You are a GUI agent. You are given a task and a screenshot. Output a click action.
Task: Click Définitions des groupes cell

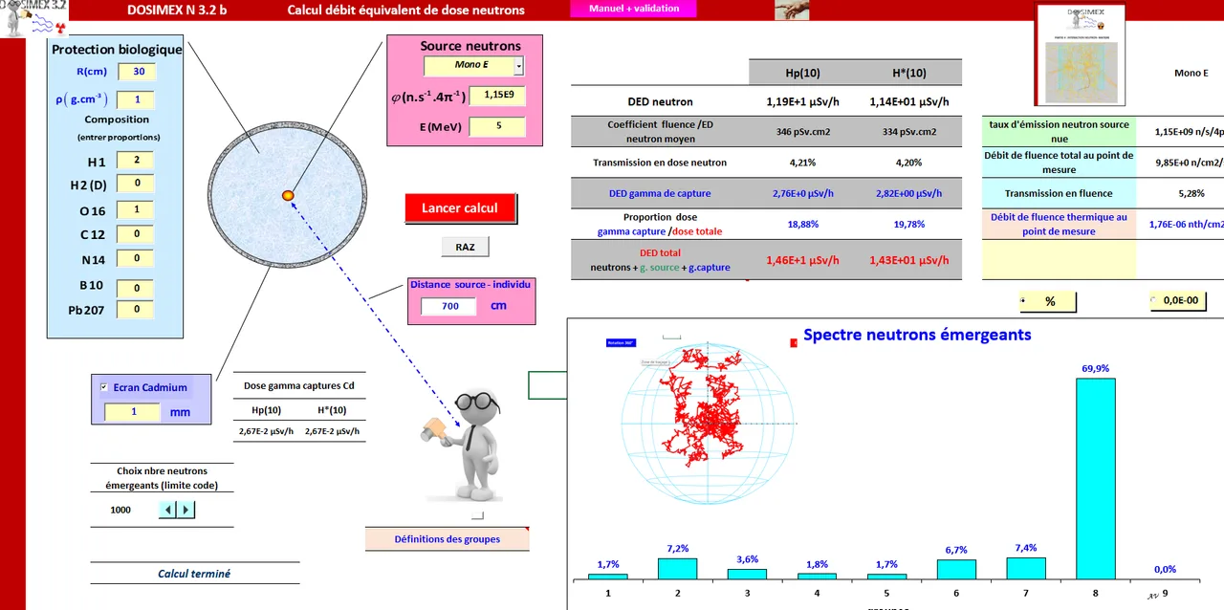pos(447,539)
